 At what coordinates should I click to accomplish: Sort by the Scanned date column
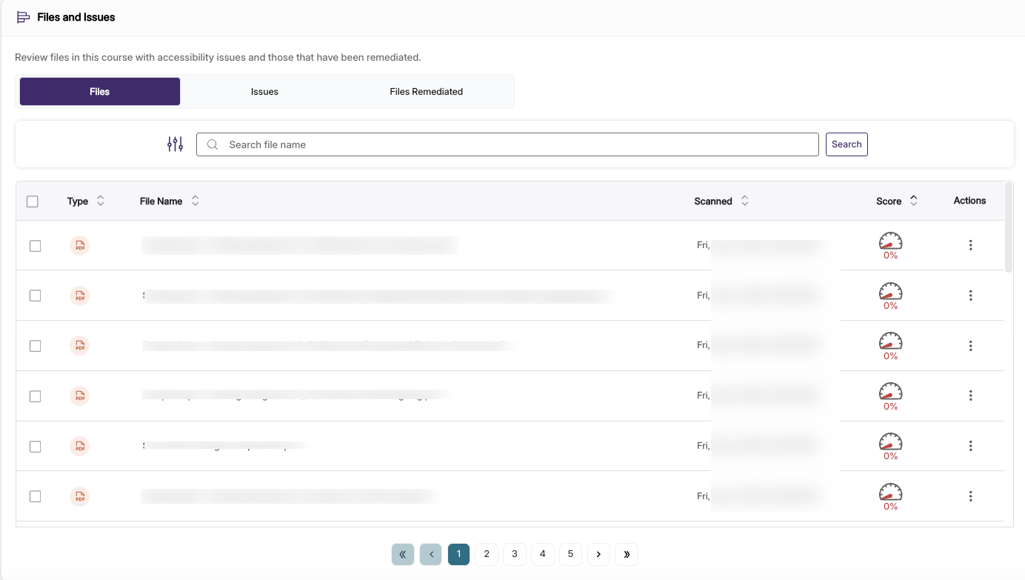[x=745, y=201]
